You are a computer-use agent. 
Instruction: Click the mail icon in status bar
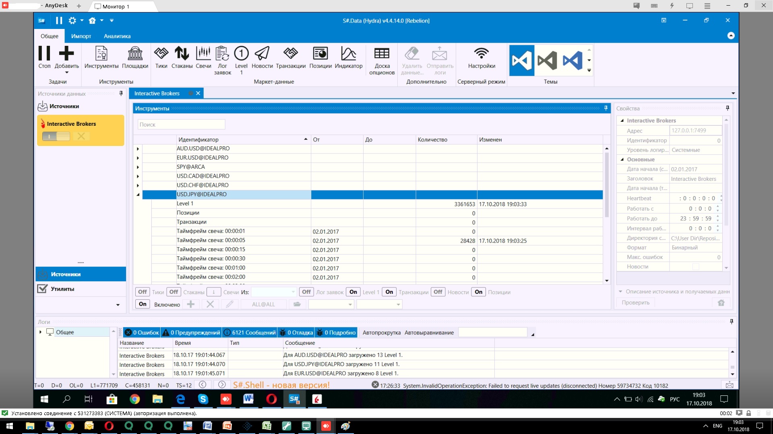(x=730, y=385)
